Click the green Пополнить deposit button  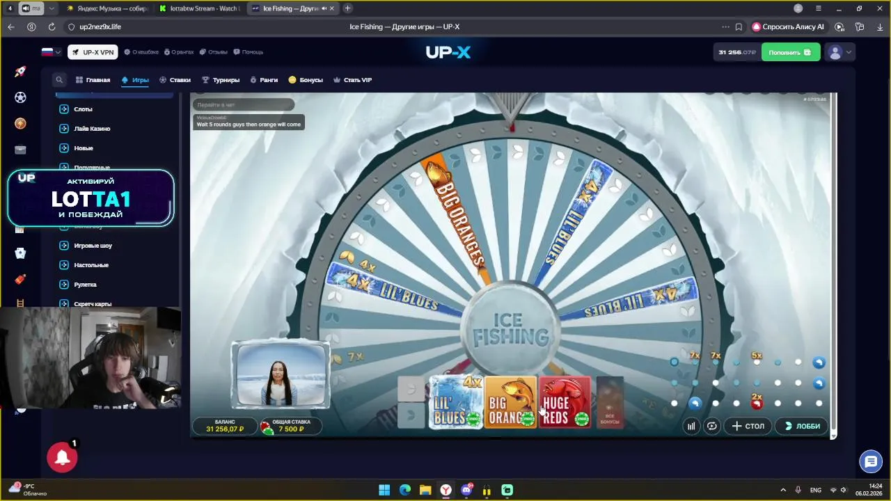(x=791, y=52)
